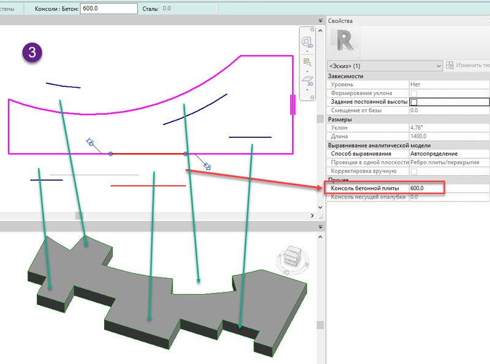Click the right flip control near red line

207,165
